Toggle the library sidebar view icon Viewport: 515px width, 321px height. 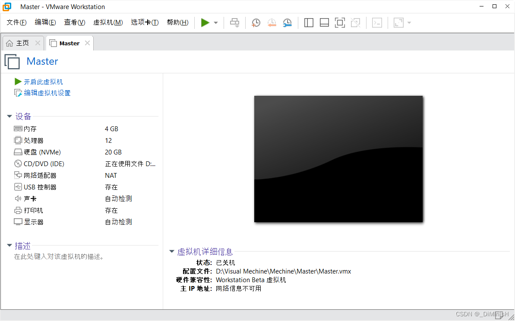[309, 22]
